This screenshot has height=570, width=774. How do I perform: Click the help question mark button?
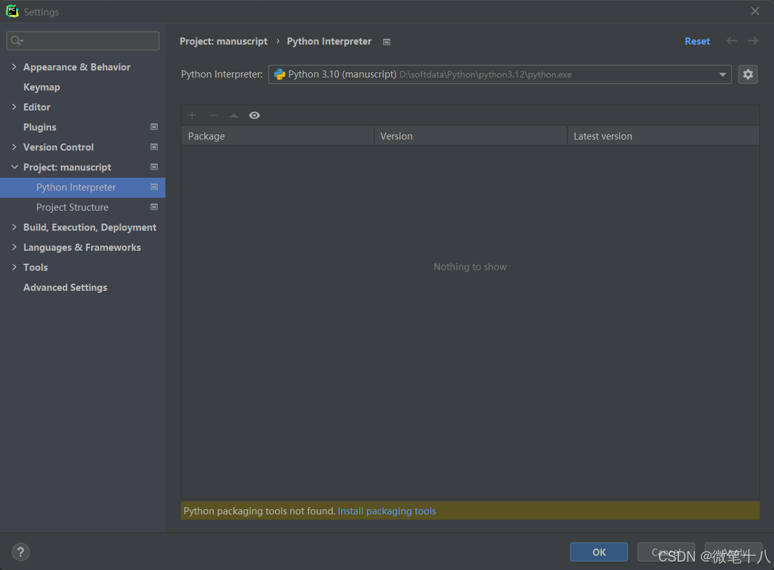tap(21, 552)
